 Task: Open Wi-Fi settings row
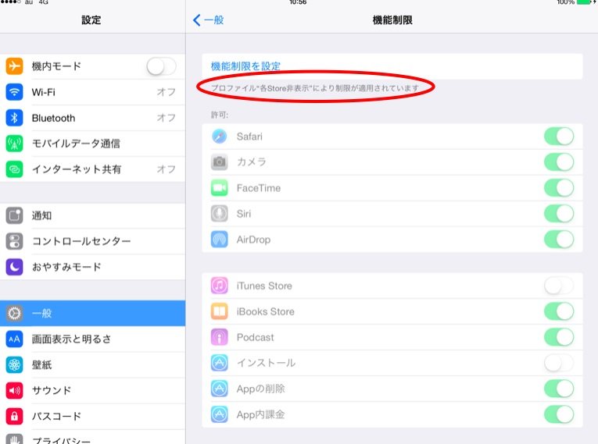(93, 92)
